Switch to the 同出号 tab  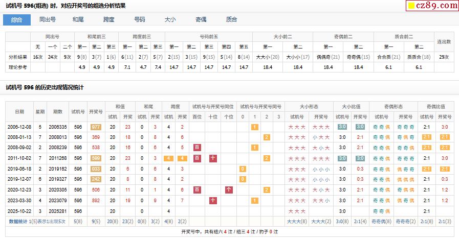[48, 20]
